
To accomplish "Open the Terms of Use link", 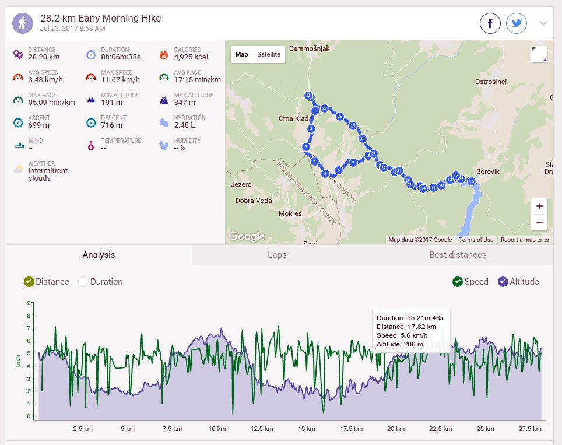I will [x=476, y=240].
